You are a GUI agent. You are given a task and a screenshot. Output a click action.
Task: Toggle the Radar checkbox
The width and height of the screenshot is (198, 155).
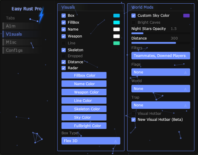pos(64,68)
